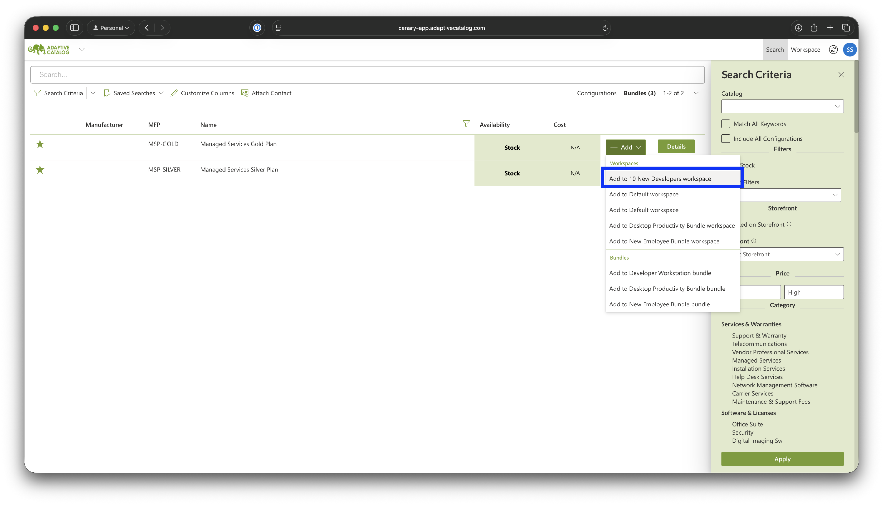Choose Add to Developer Workstation bundle

click(x=660, y=273)
